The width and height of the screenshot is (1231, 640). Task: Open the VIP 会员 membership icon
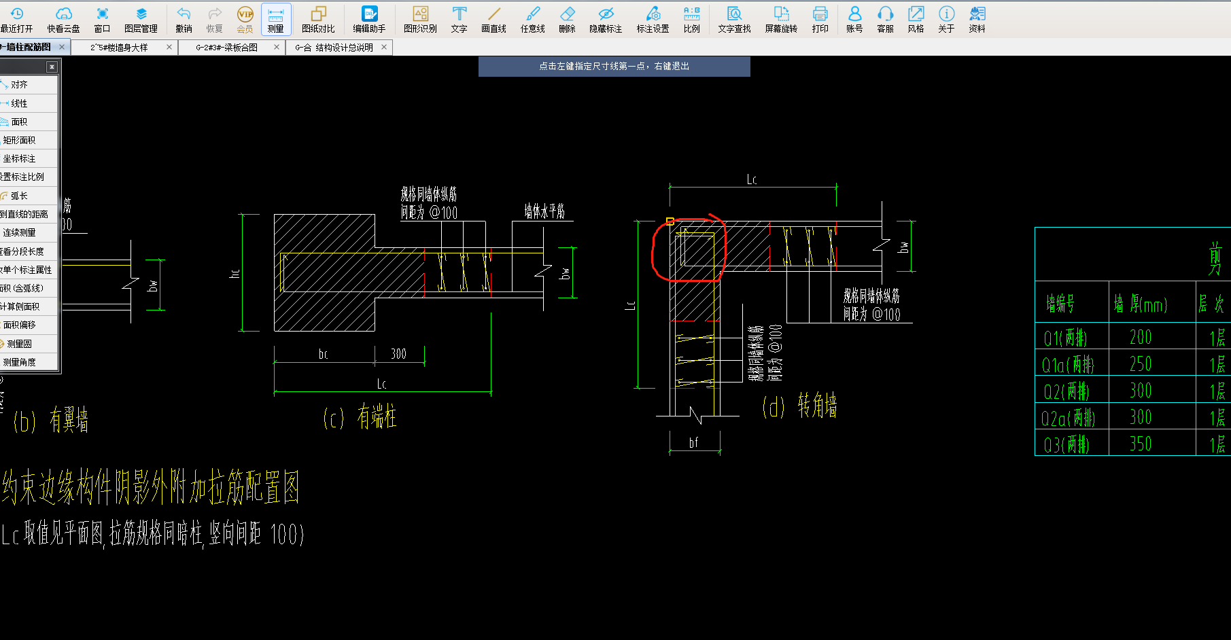[x=245, y=20]
